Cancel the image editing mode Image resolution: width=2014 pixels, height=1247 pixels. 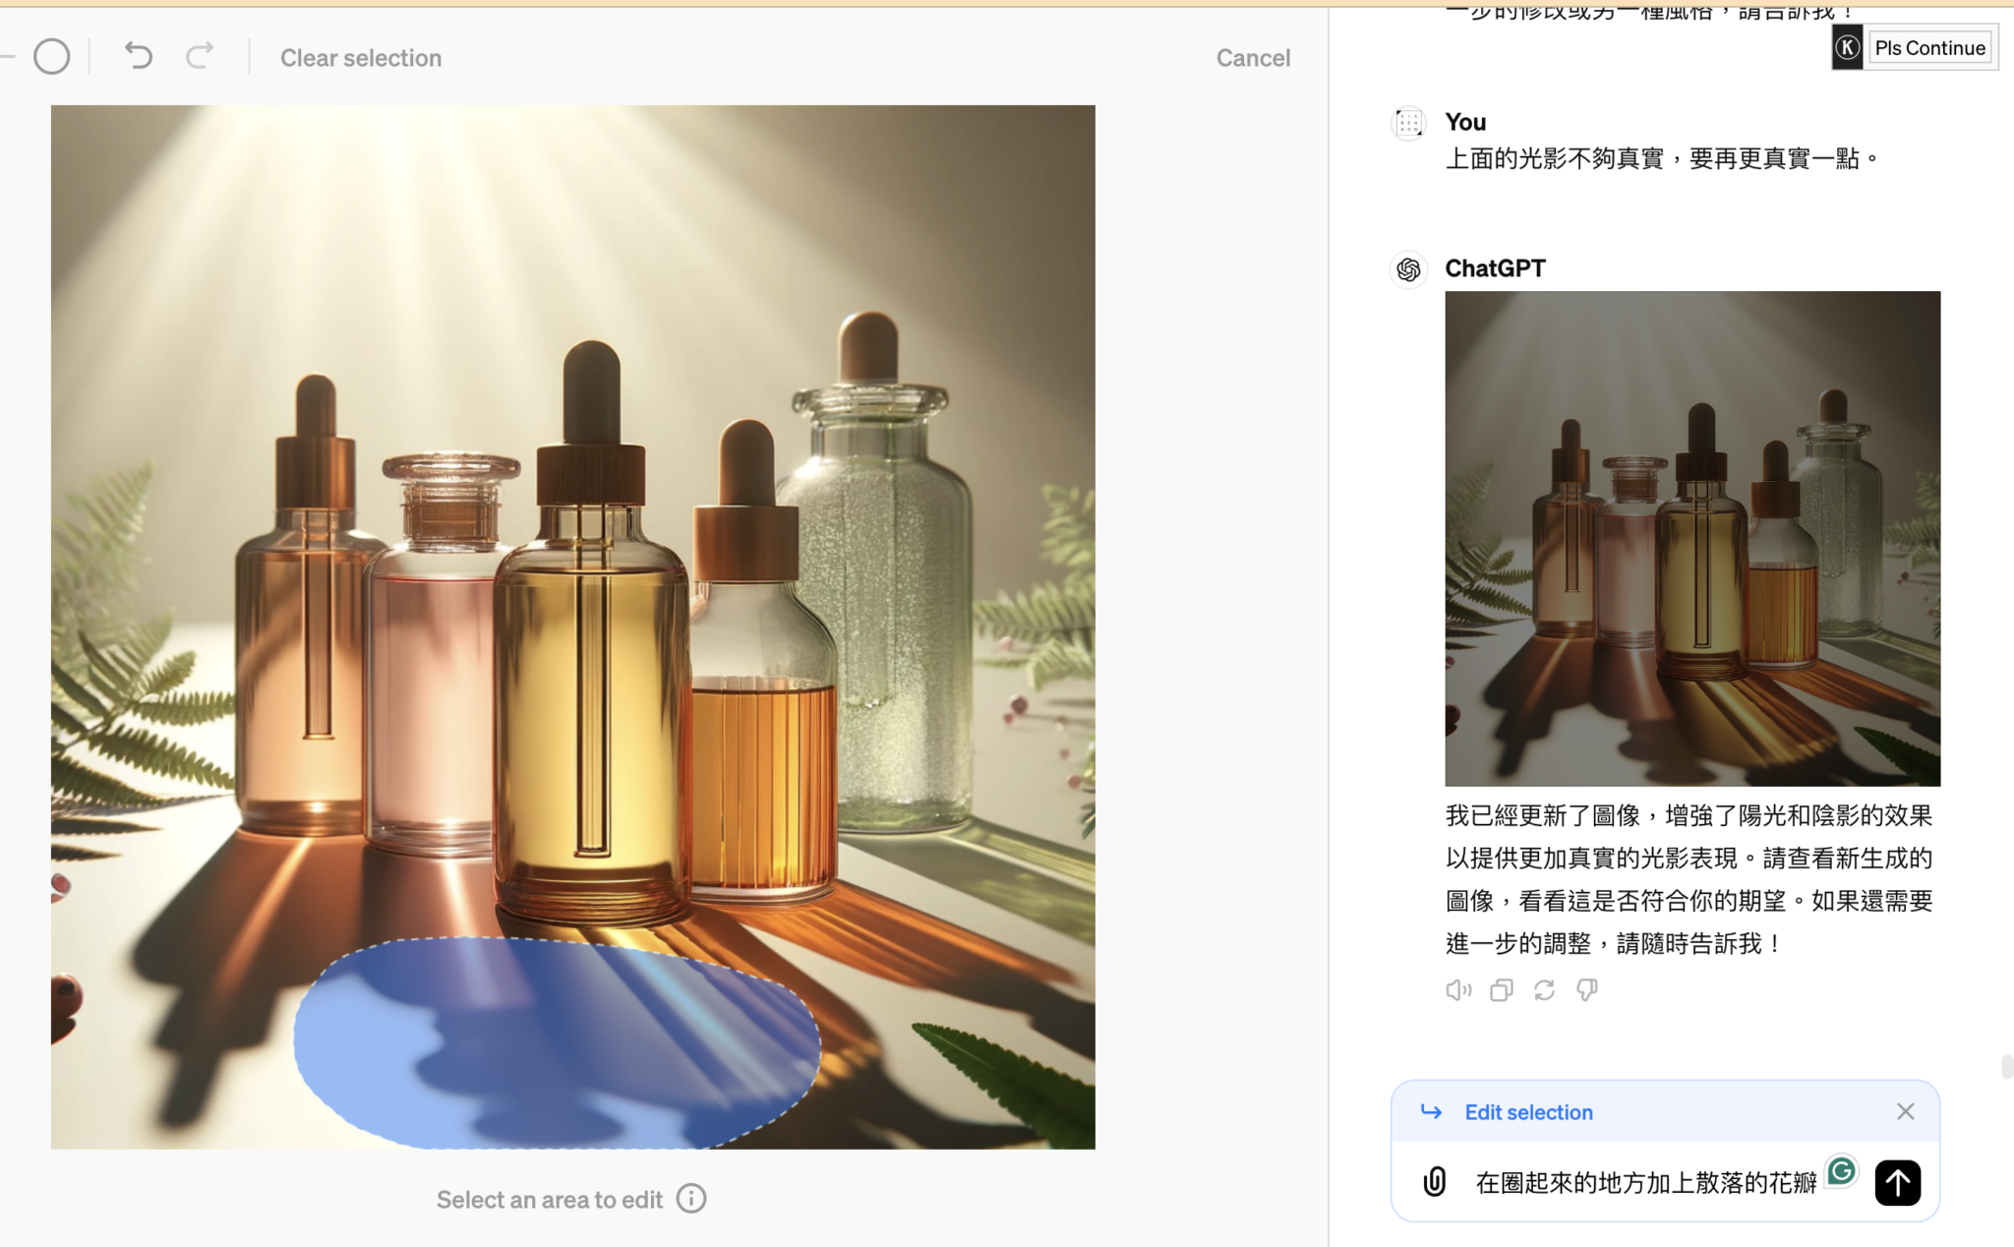pyautogui.click(x=1253, y=58)
